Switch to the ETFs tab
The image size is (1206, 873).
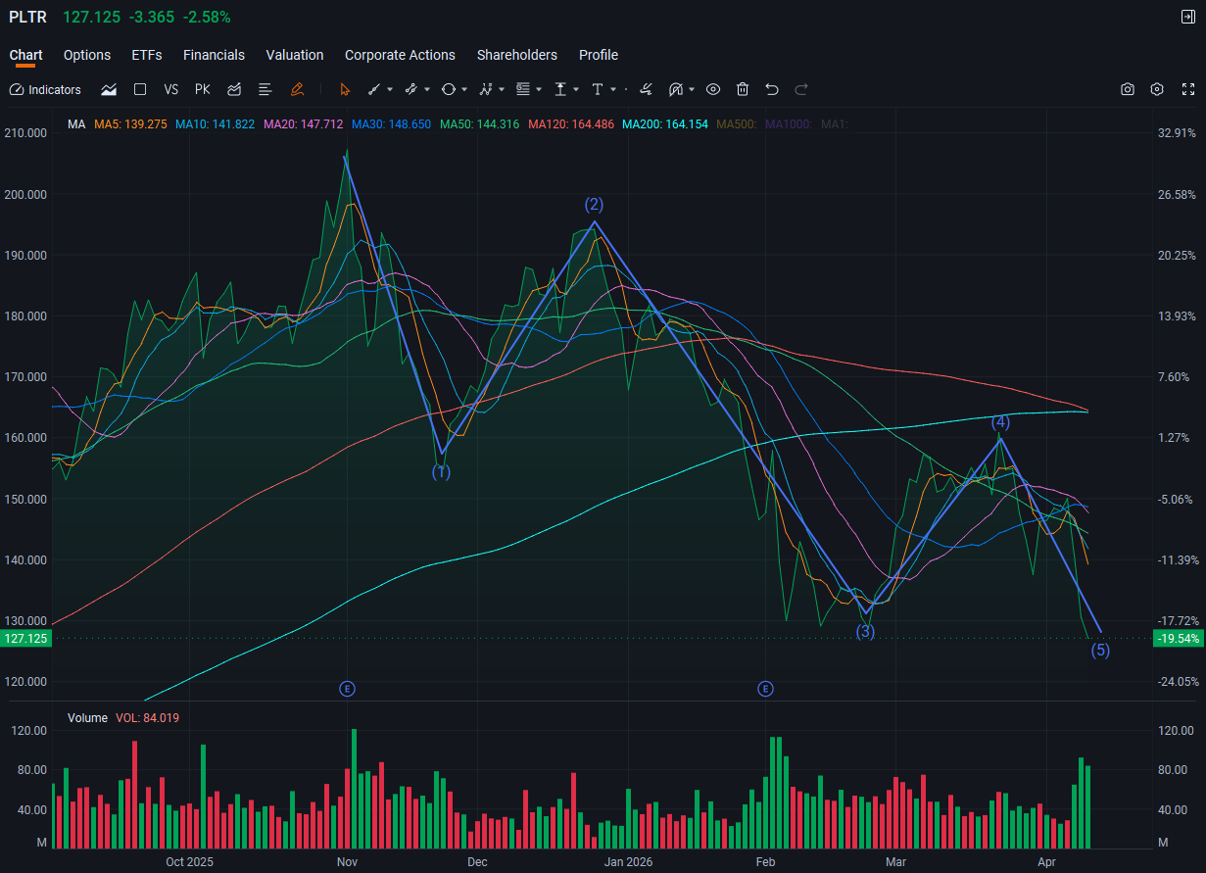click(x=147, y=55)
